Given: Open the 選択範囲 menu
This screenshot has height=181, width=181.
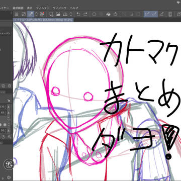Looking at the screenshot, I should coord(18,8).
